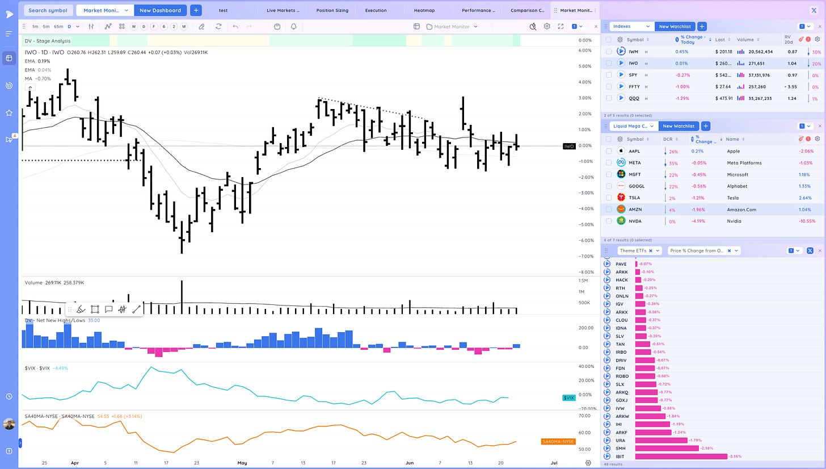826x469 pixels.
Task: Tick the FFTY row checkbox
Action: click(608, 86)
